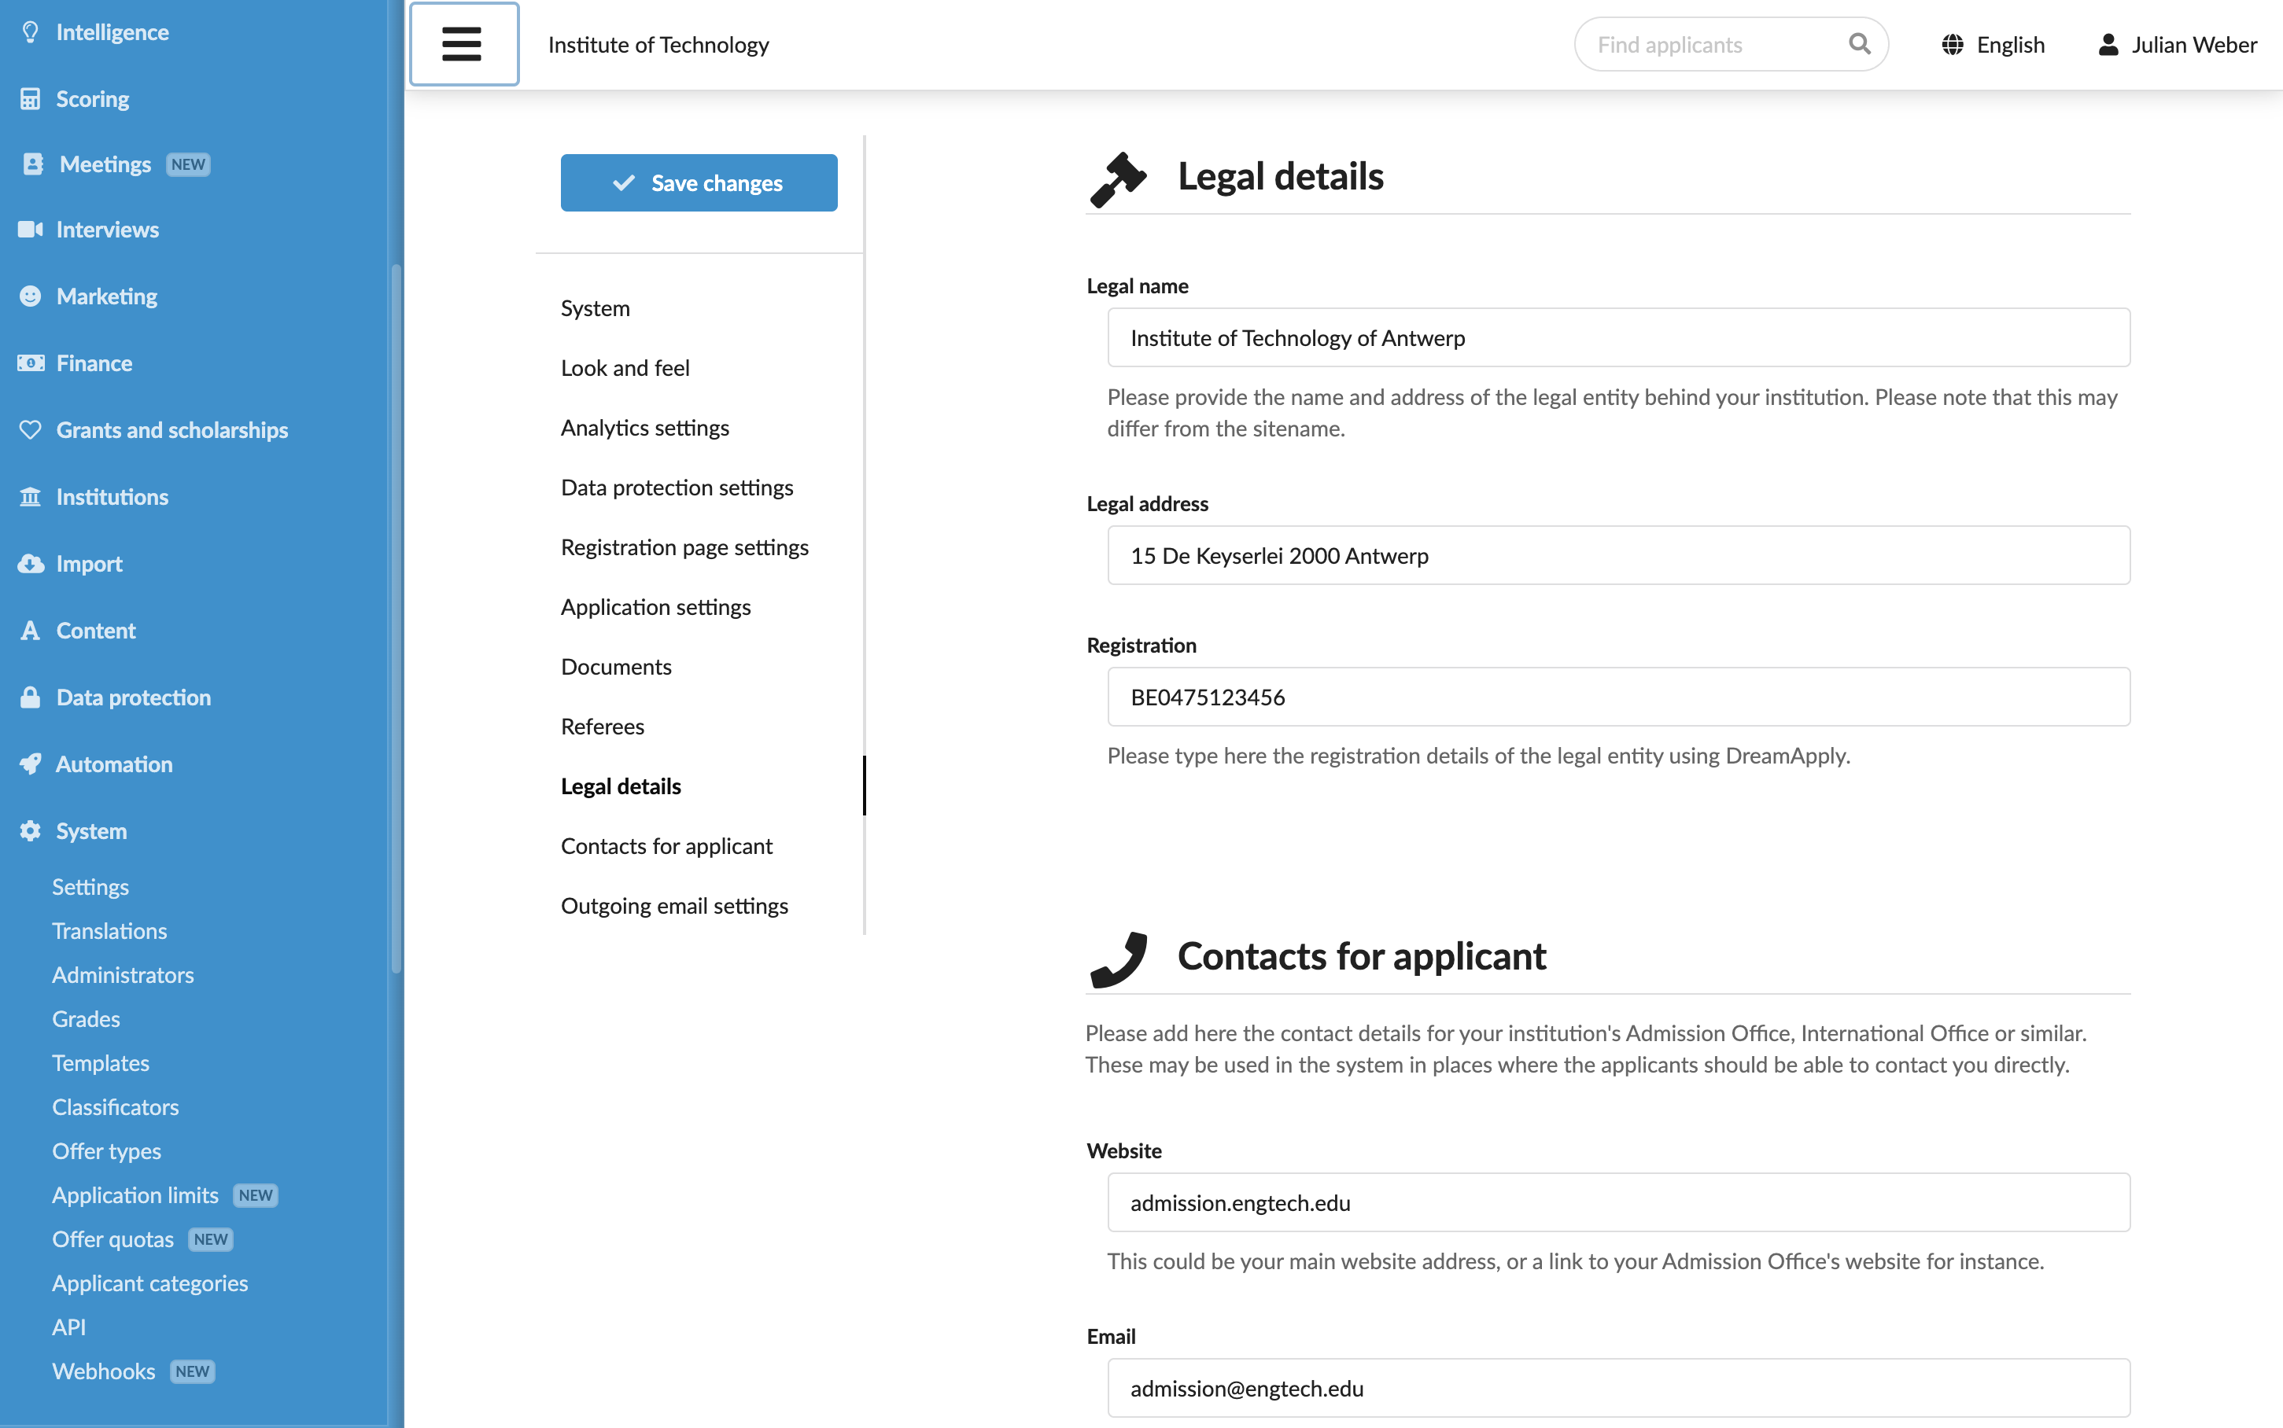Image resolution: width=2283 pixels, height=1428 pixels.
Task: Switch to Outgoing email settings section
Action: (x=674, y=906)
